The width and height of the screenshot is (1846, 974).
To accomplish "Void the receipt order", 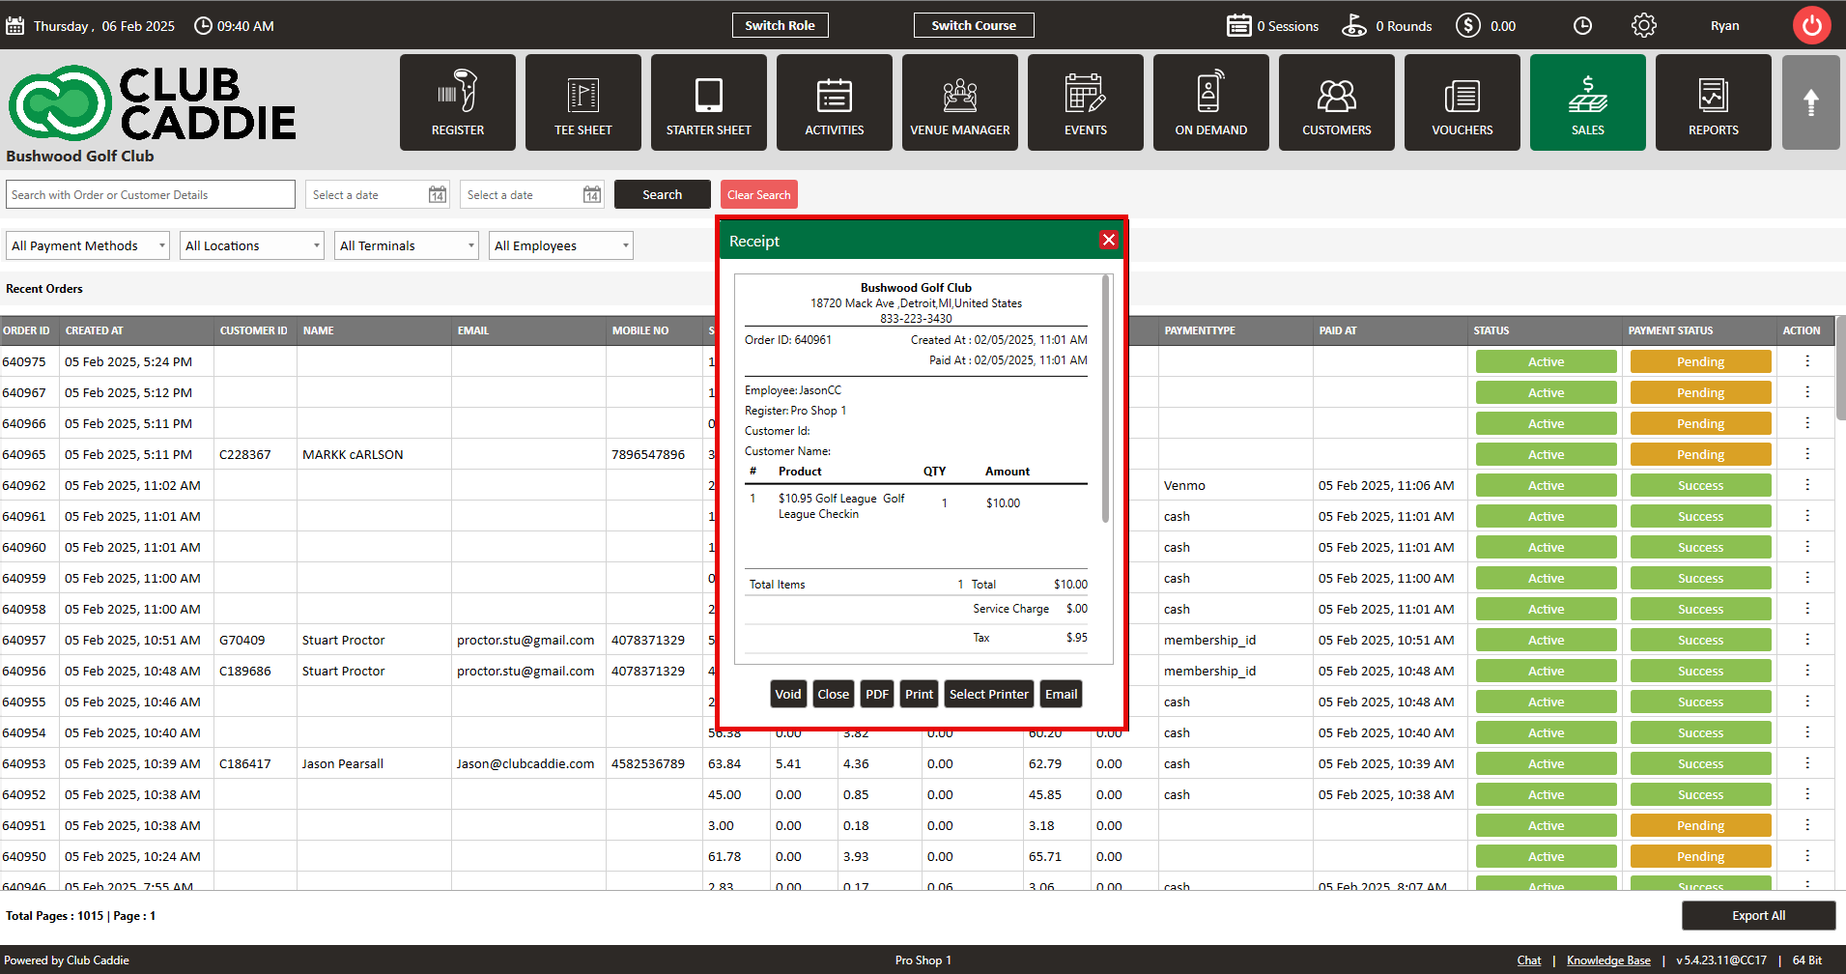I will [788, 694].
